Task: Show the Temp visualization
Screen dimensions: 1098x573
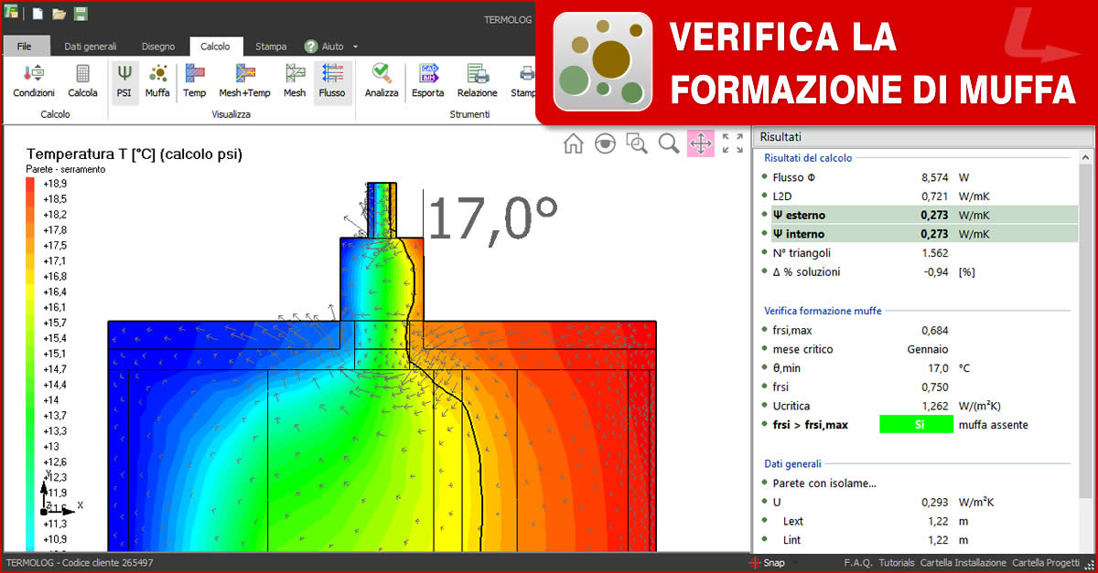Action: click(193, 81)
